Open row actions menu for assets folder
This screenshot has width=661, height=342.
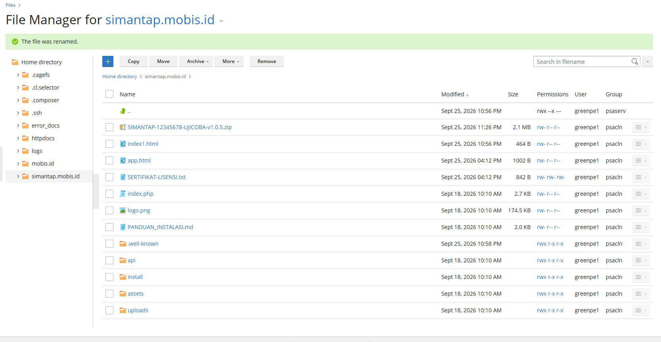coord(641,294)
